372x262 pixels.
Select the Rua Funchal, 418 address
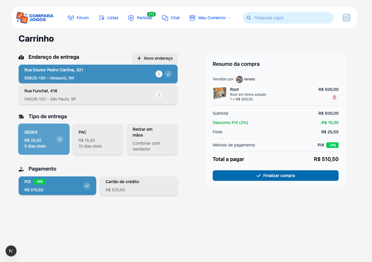click(x=87, y=95)
